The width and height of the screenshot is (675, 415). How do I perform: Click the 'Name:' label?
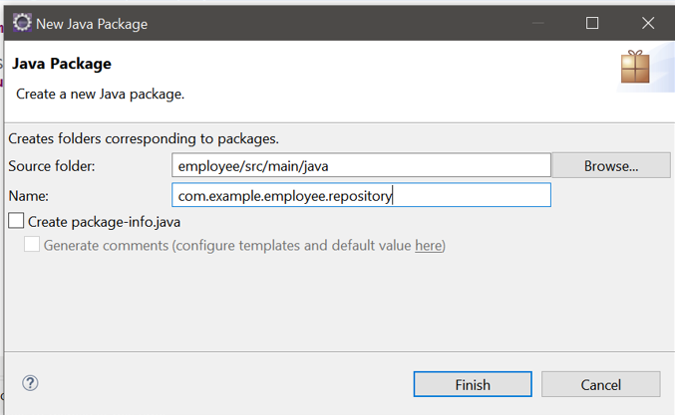pos(28,196)
